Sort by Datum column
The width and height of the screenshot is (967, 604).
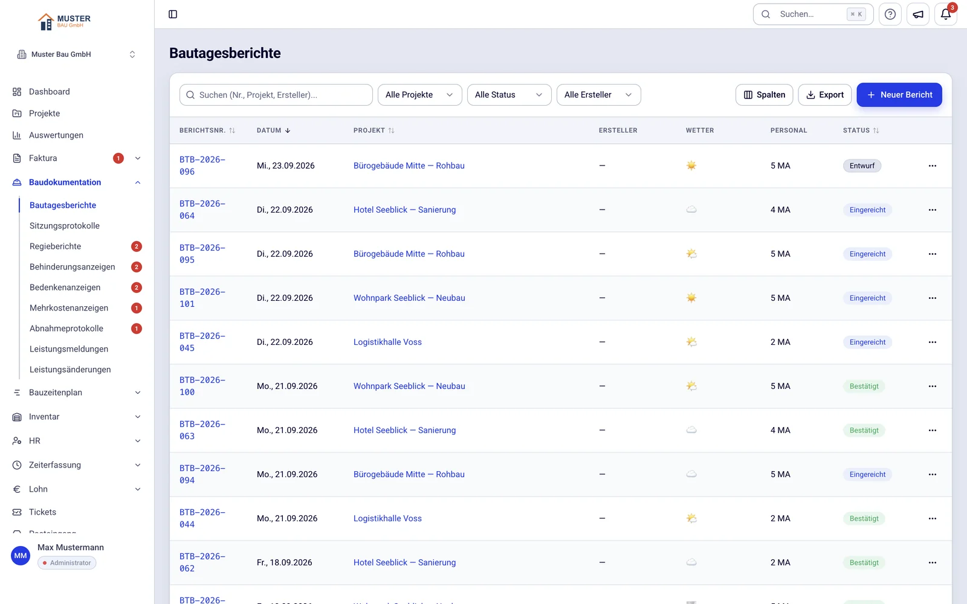pos(273,130)
